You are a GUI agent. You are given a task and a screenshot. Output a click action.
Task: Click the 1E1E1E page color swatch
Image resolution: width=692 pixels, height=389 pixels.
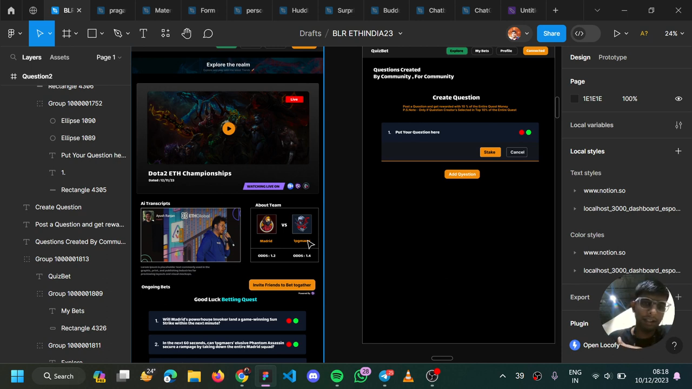coord(575,99)
